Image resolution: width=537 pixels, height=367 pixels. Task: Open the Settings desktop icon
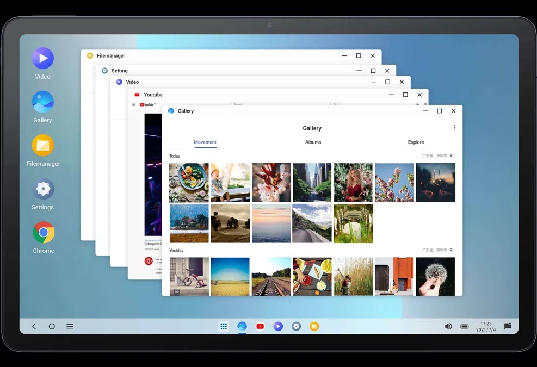(43, 189)
